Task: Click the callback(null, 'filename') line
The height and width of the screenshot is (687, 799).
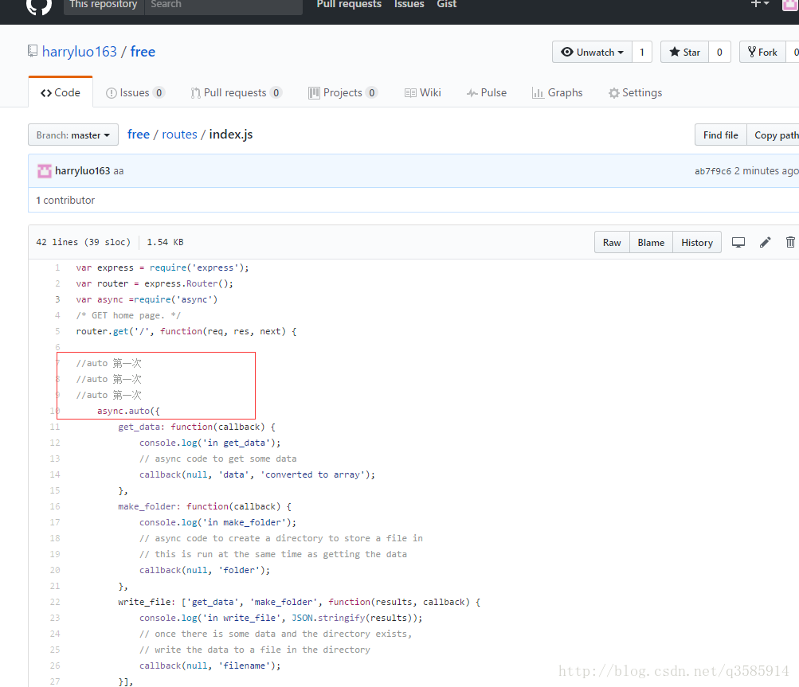Action: click(x=210, y=665)
